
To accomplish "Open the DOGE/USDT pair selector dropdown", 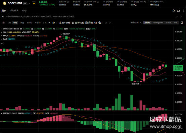I will [x=29, y=3].
